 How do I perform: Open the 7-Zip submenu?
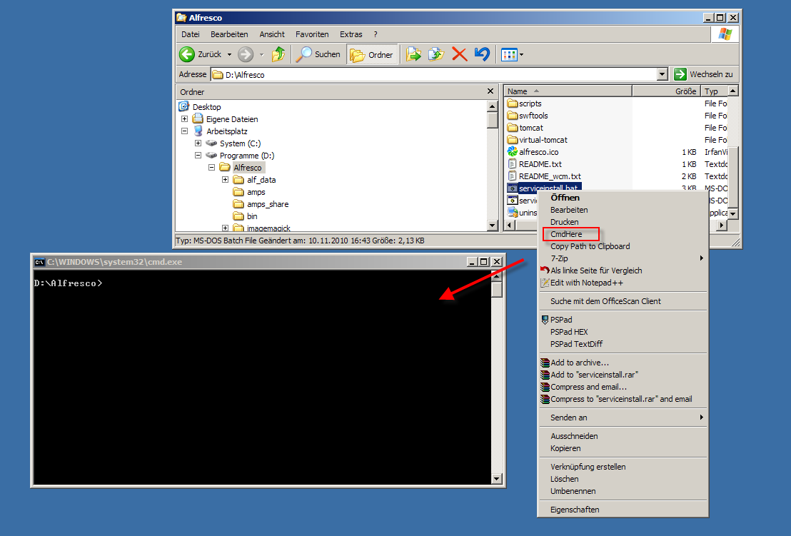tap(623, 258)
